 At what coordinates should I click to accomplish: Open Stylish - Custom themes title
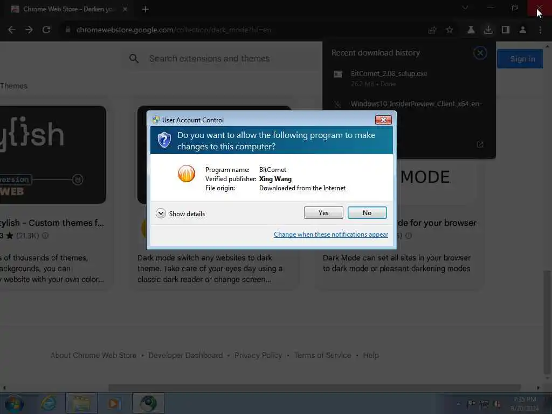52,223
